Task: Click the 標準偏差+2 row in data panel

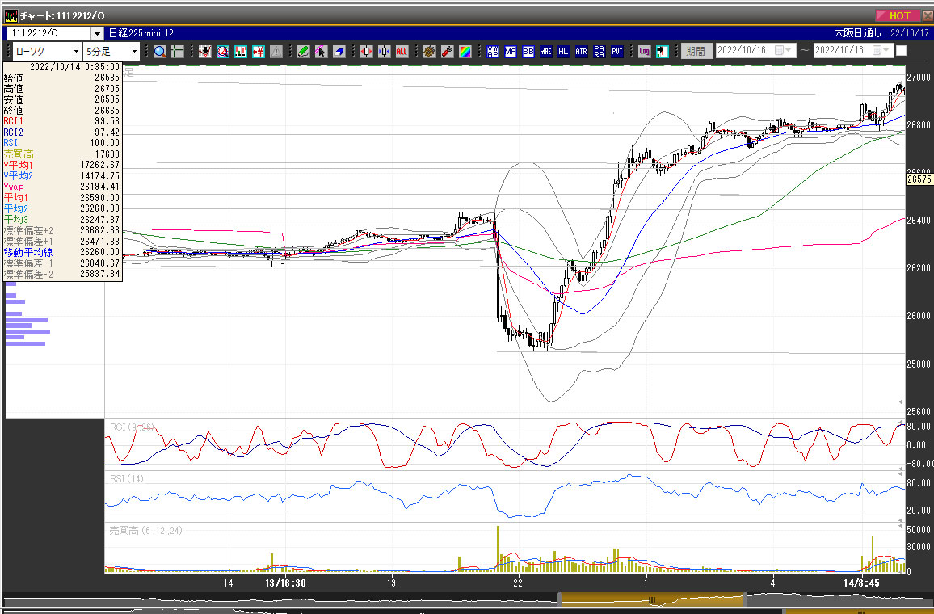Action: click(62, 230)
